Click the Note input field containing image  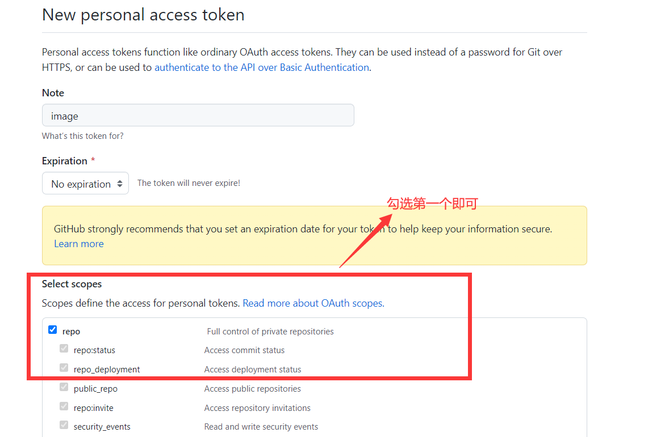(198, 115)
